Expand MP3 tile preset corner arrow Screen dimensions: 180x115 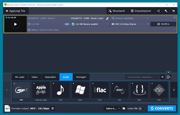click(x=14, y=84)
